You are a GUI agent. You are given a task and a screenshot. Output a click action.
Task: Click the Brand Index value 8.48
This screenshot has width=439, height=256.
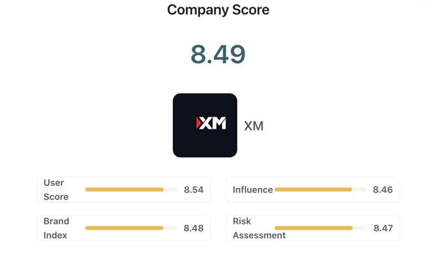click(194, 228)
